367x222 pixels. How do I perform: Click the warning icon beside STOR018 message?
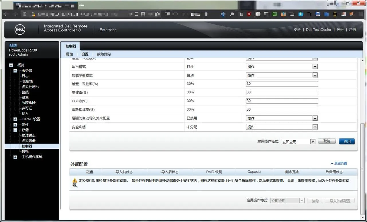click(75, 180)
